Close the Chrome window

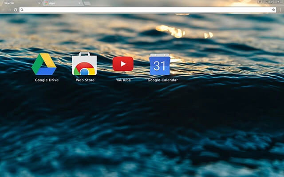click(x=279, y=2)
